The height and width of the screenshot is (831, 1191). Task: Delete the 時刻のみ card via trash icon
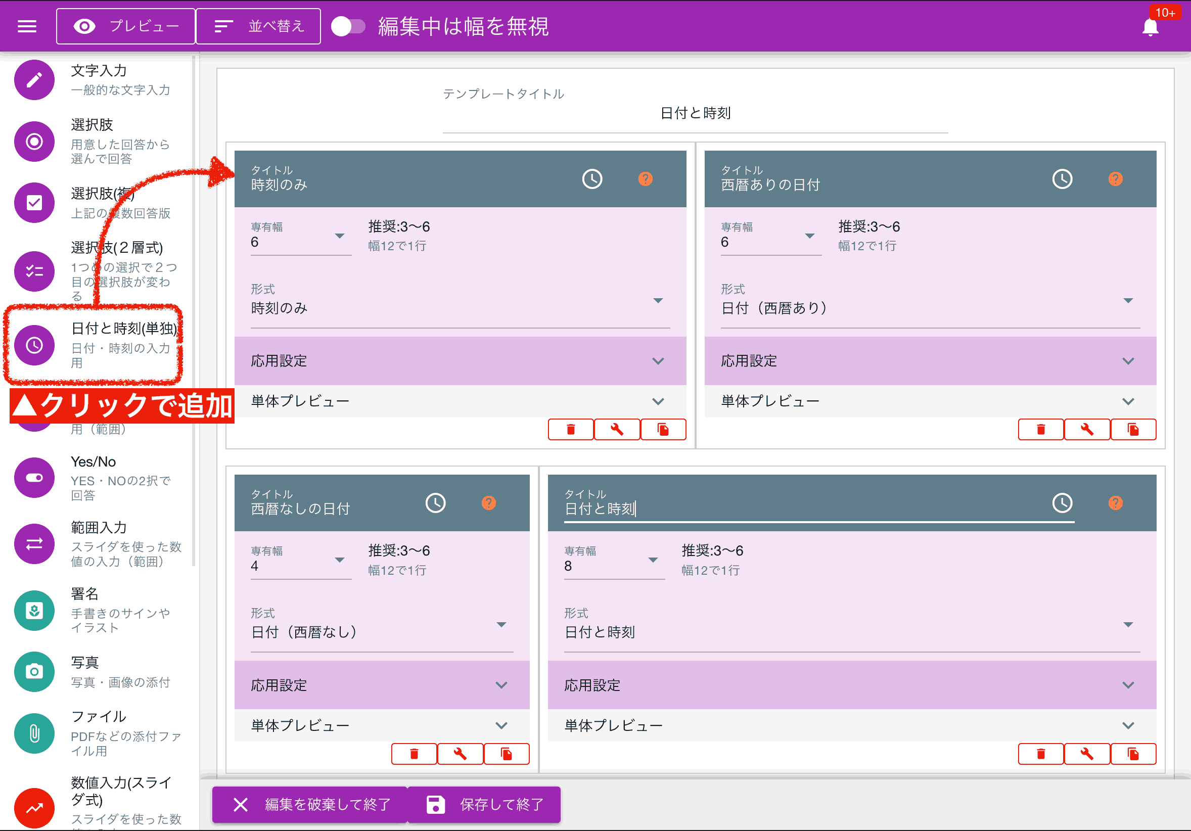tap(571, 429)
